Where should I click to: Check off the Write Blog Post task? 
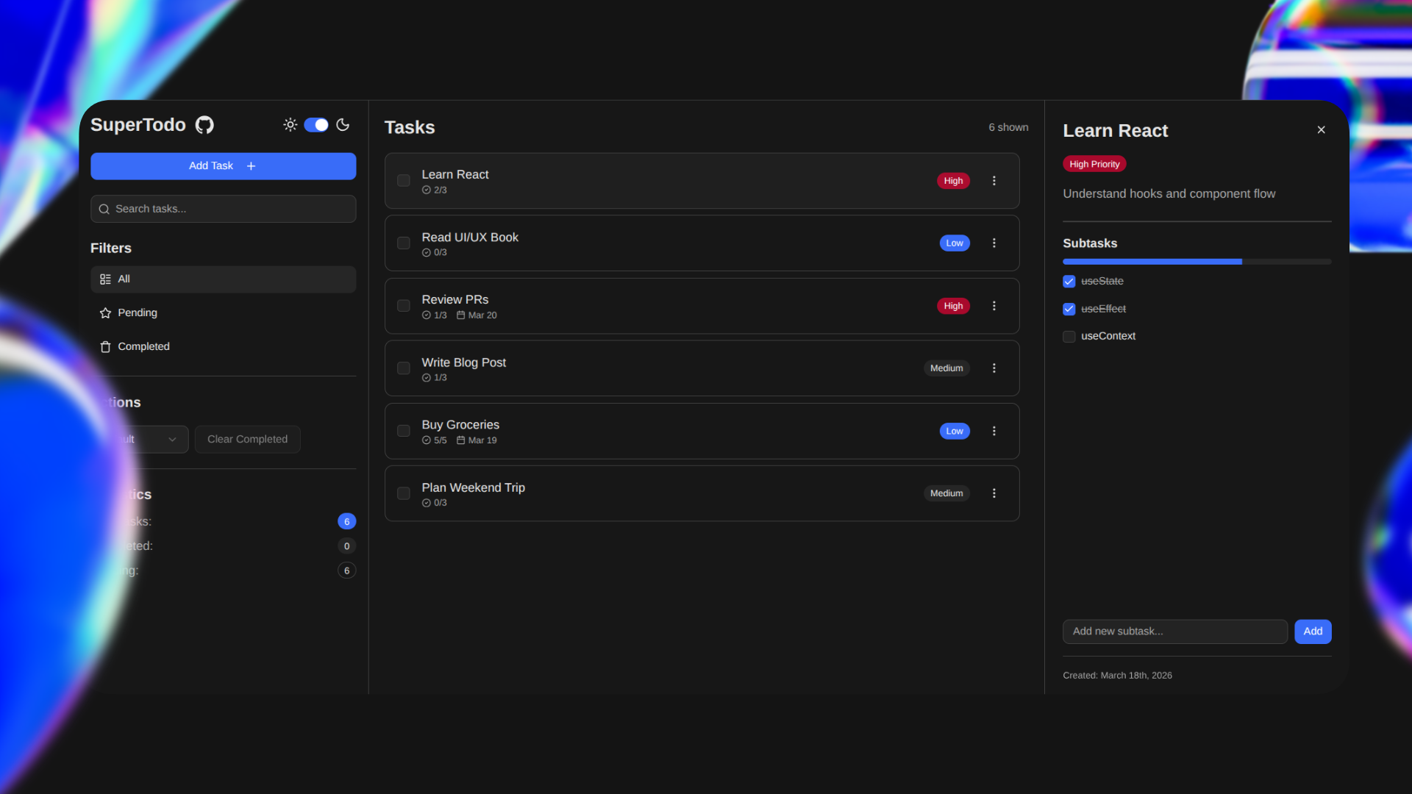click(x=404, y=368)
